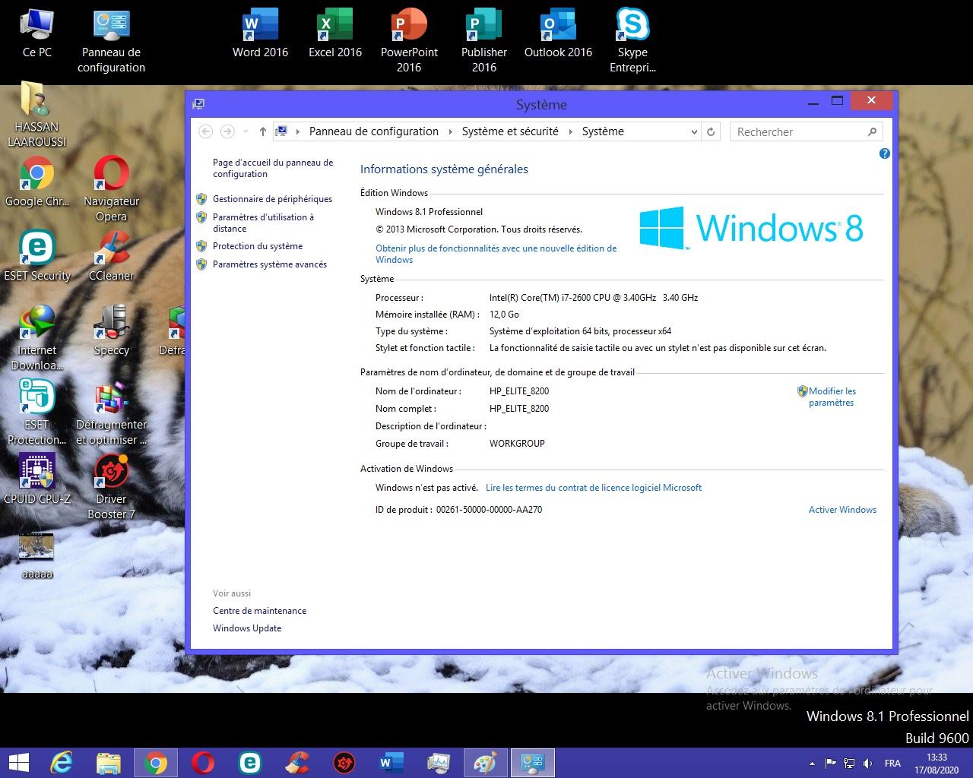Open the Action Center flag icon
Screen dimensions: 973x778
click(x=831, y=764)
